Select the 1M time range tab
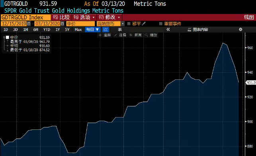Viewport: 256px width, 156px height. [25, 29]
